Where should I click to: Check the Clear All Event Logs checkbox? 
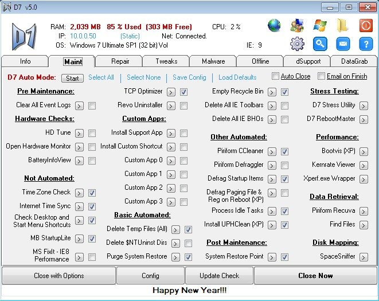click(x=92, y=105)
